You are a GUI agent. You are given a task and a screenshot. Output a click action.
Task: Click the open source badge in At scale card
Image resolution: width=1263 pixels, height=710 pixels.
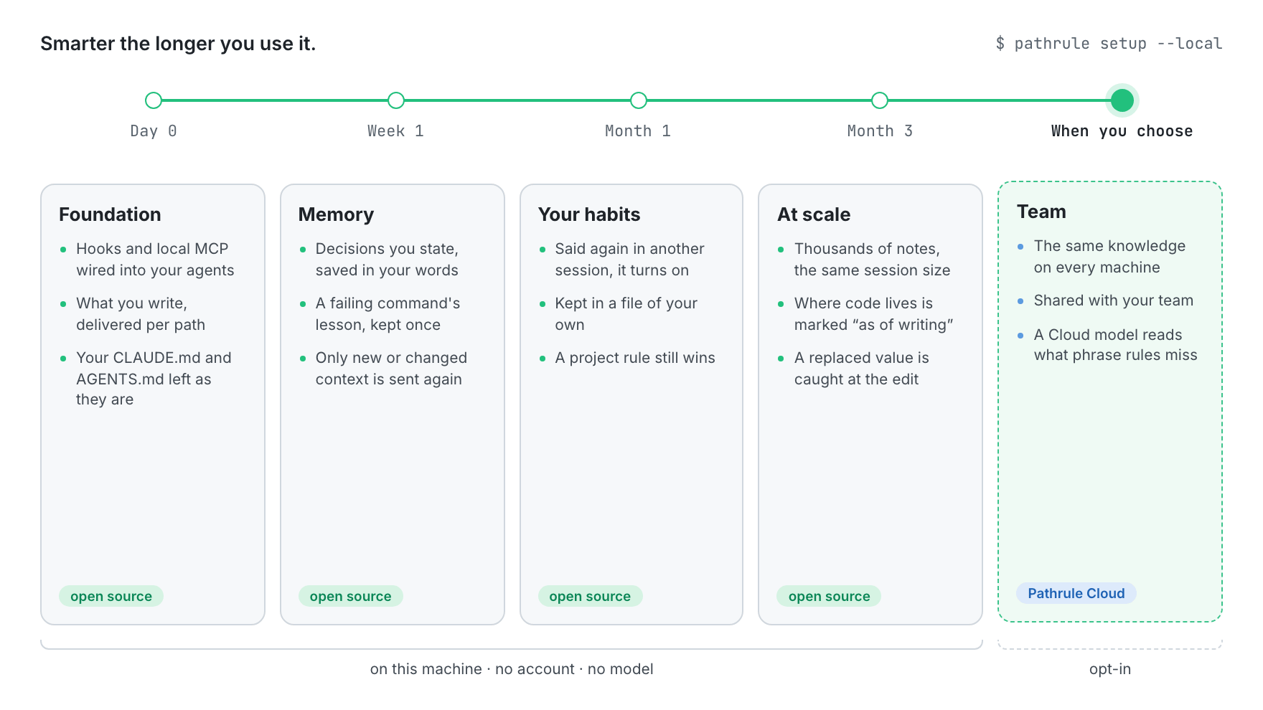click(x=829, y=596)
